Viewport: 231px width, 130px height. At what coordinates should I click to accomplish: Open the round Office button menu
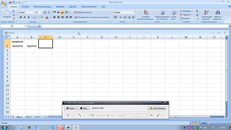(4, 4)
